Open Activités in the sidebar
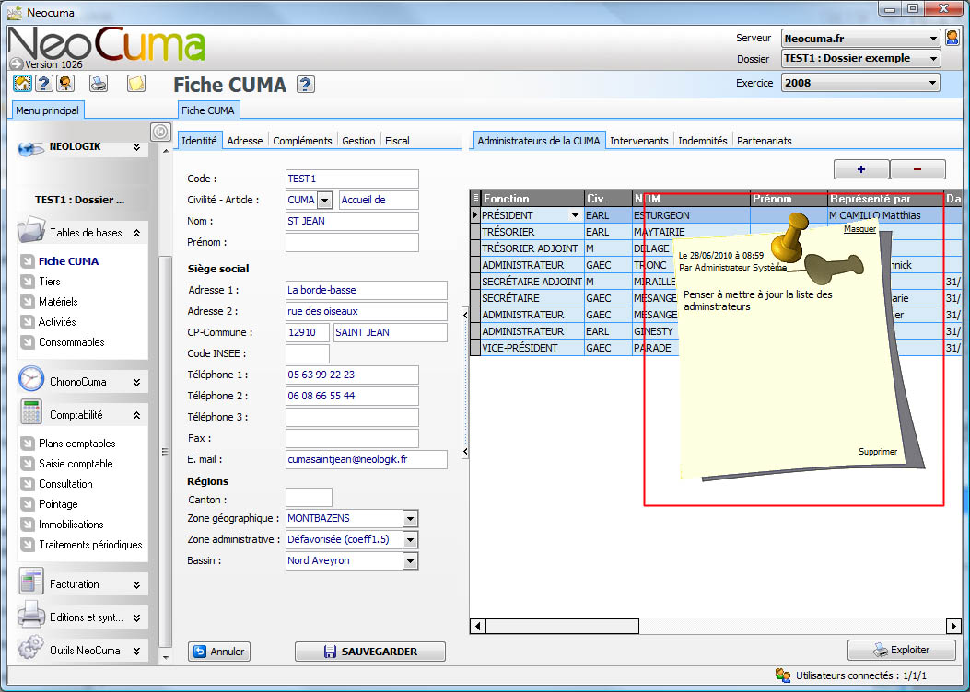Viewport: 970px width, 692px height. [x=57, y=322]
